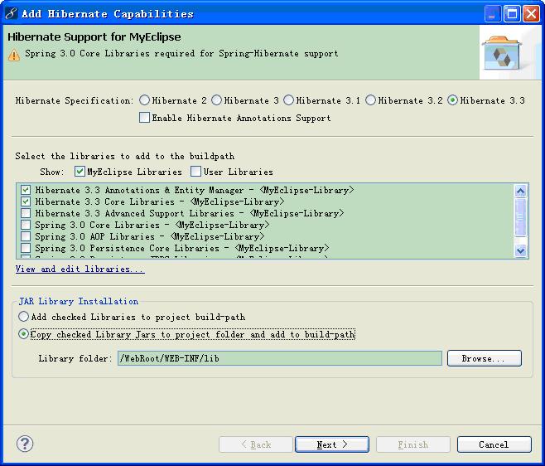Click the MyEclipse title bar app icon
Viewport: 545px width, 466px height.
tap(11, 13)
